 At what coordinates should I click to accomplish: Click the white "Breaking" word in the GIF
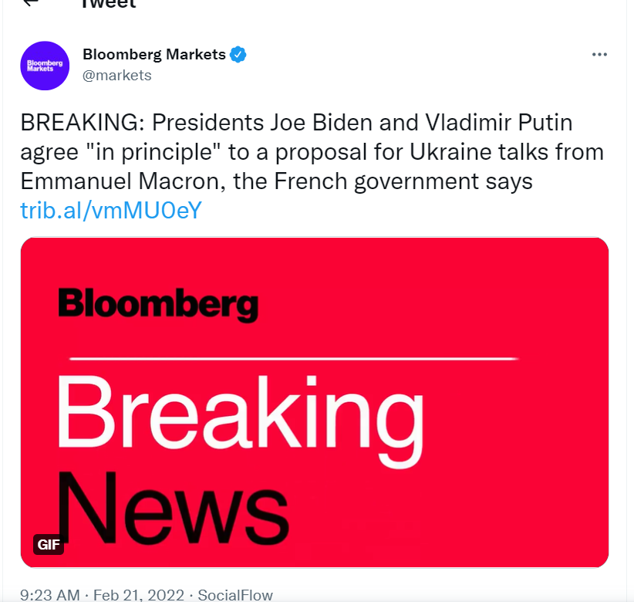coord(240,421)
